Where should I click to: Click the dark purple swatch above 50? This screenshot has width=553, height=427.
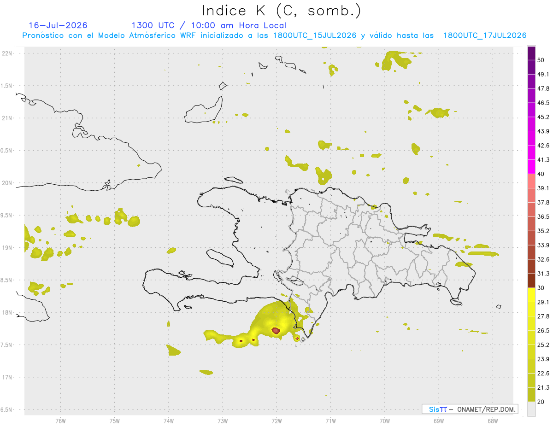[x=531, y=53]
